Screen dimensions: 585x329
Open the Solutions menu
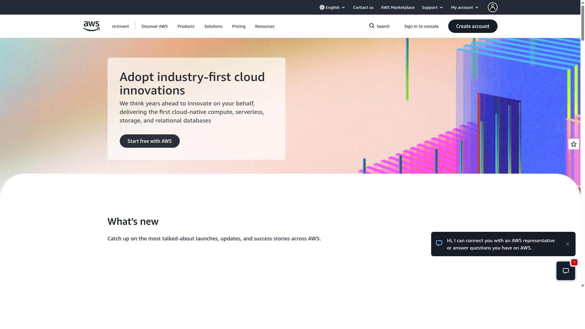pyautogui.click(x=213, y=26)
